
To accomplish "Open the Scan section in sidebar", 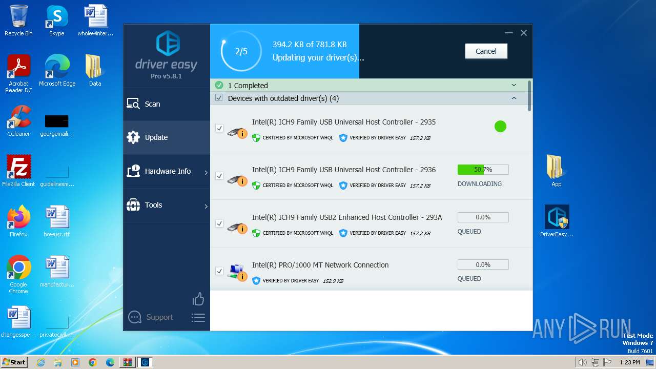I will (x=167, y=104).
